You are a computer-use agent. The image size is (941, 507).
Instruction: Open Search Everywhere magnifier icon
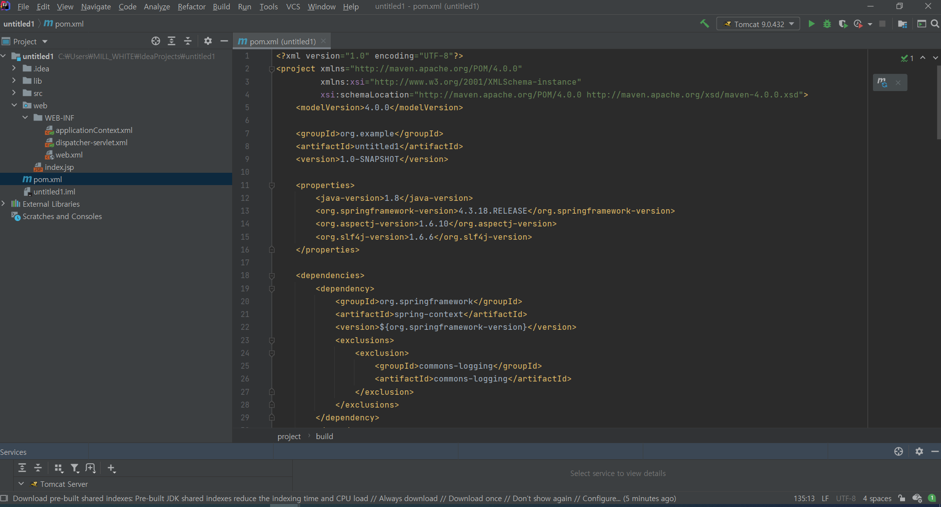click(x=935, y=24)
